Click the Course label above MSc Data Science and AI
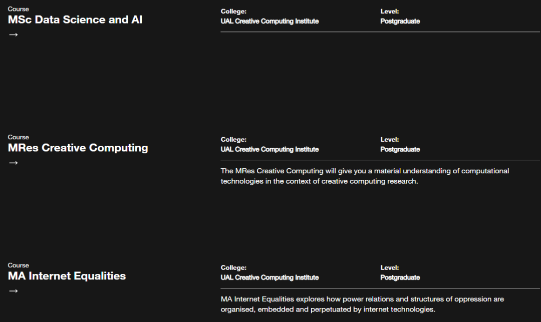Image resolution: width=541 pixels, height=322 pixels. tap(19, 9)
